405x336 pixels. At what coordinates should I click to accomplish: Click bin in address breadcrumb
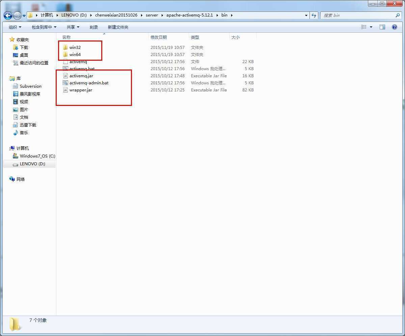point(224,15)
